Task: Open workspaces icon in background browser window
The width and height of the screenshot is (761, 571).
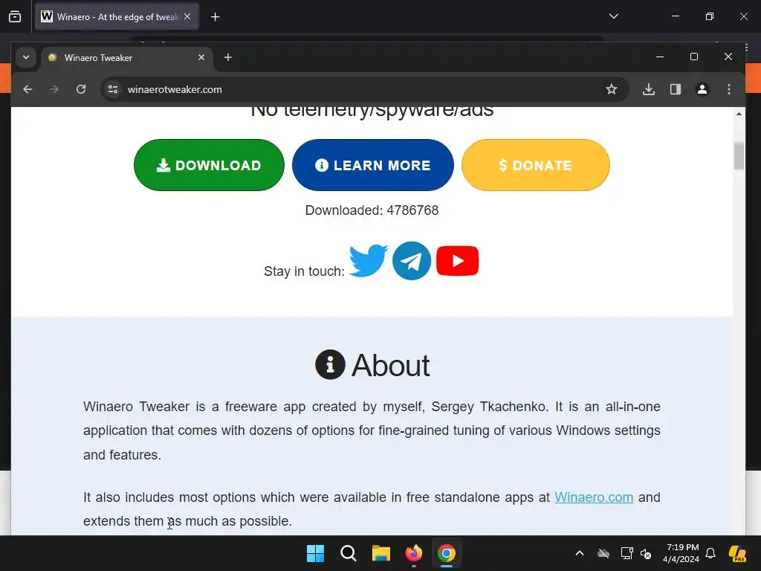Action: 15,17
